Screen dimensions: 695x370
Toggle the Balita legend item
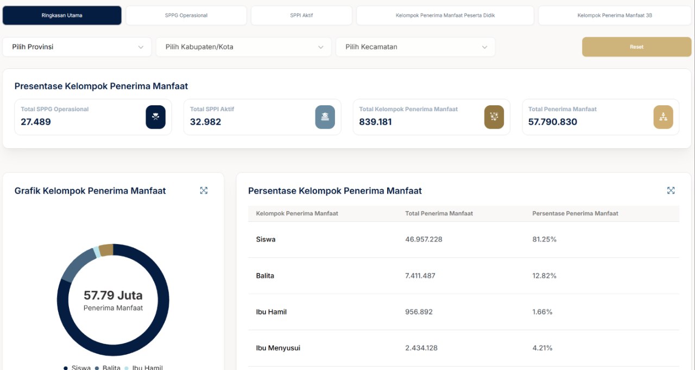coord(108,367)
